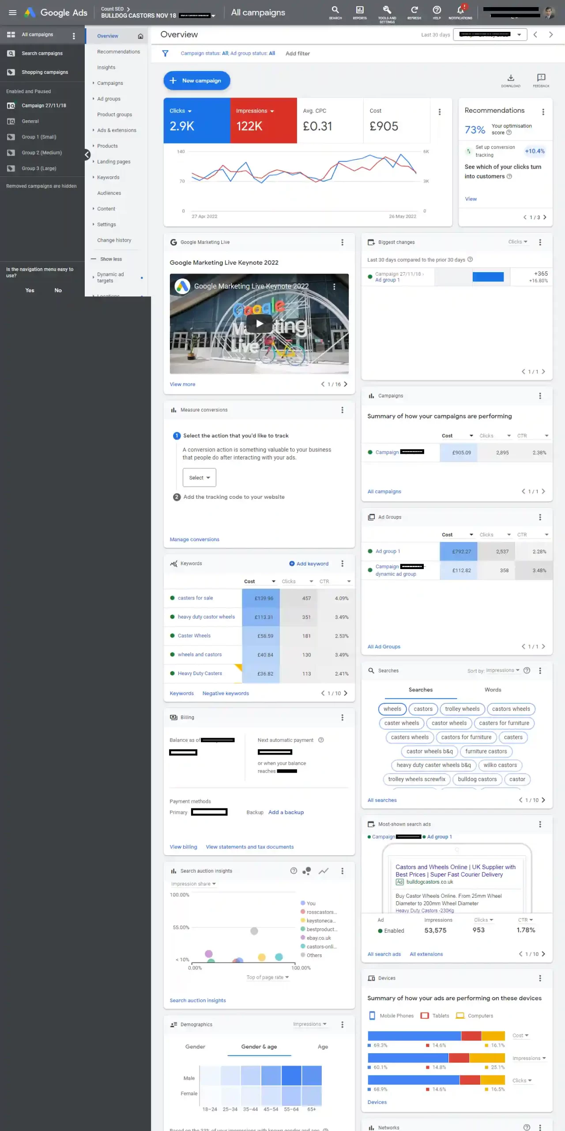
Task: Change Searches sort by Impressions dropdown
Action: 503,670
